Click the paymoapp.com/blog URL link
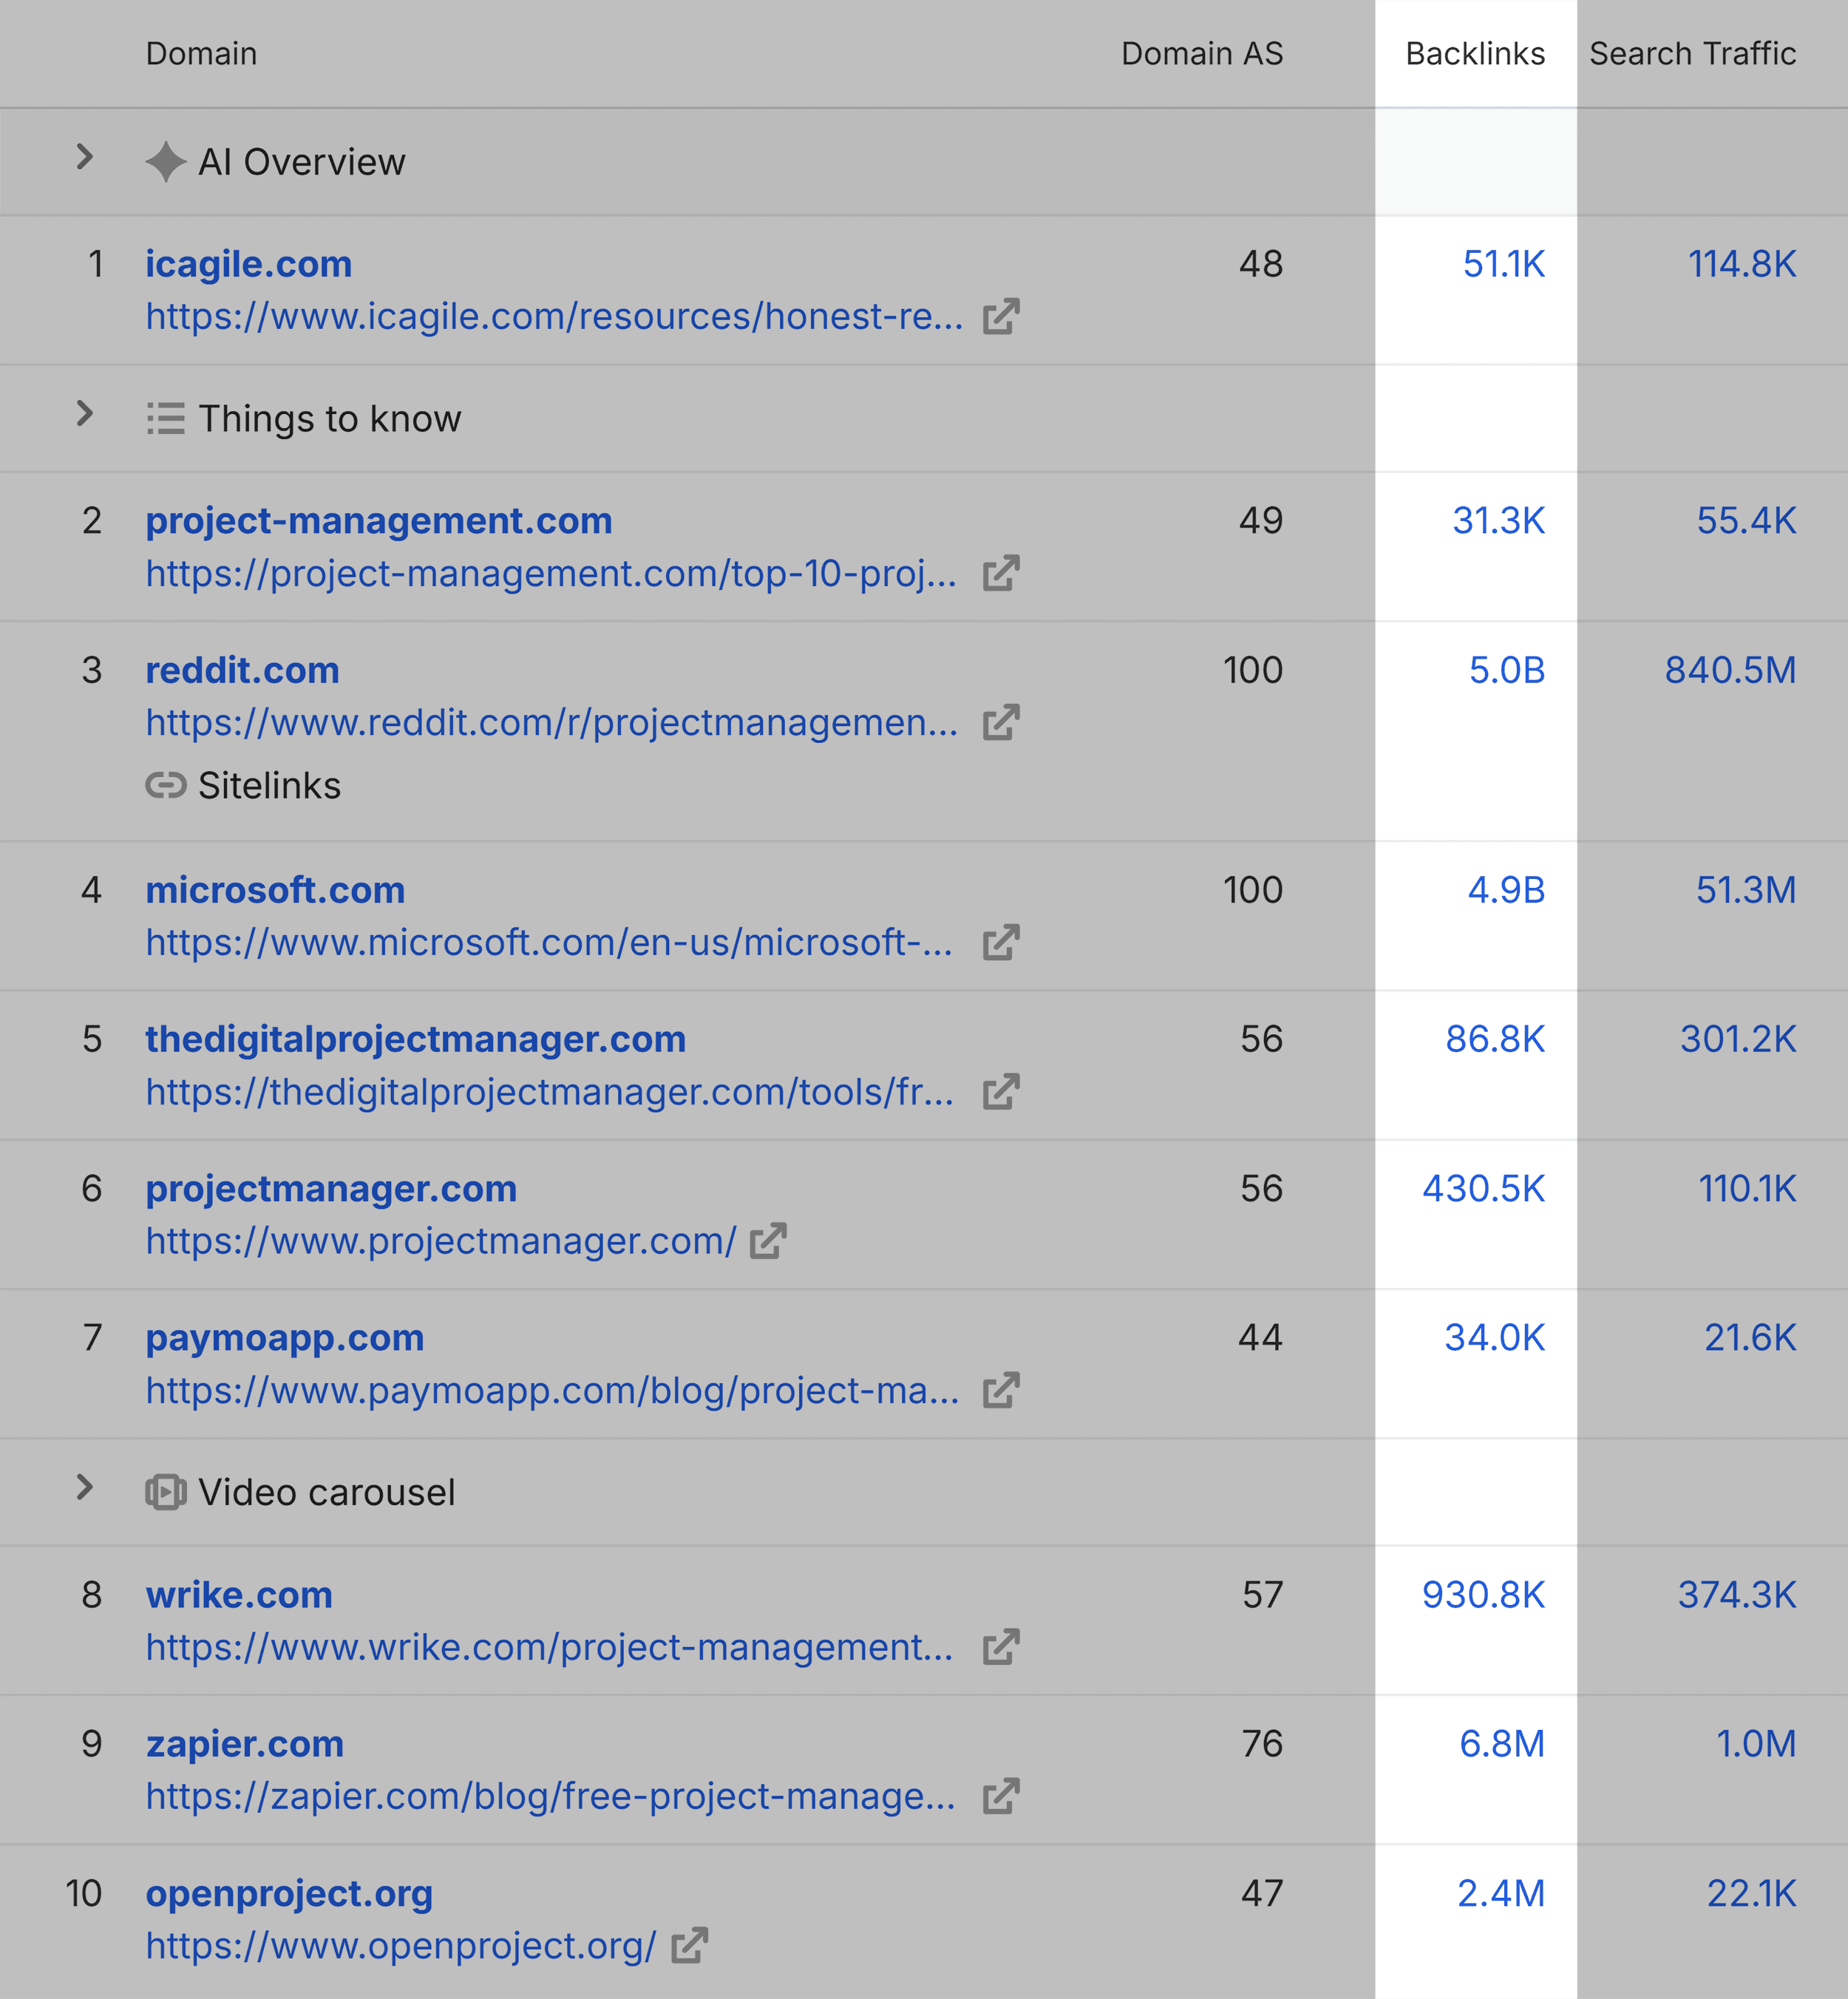Screen dimensions: 1848x1999 (553, 1391)
